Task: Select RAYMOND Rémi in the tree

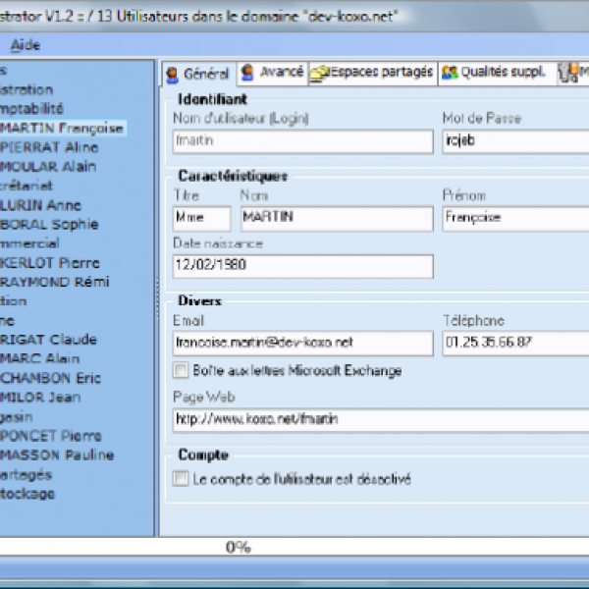Action: pos(54,282)
